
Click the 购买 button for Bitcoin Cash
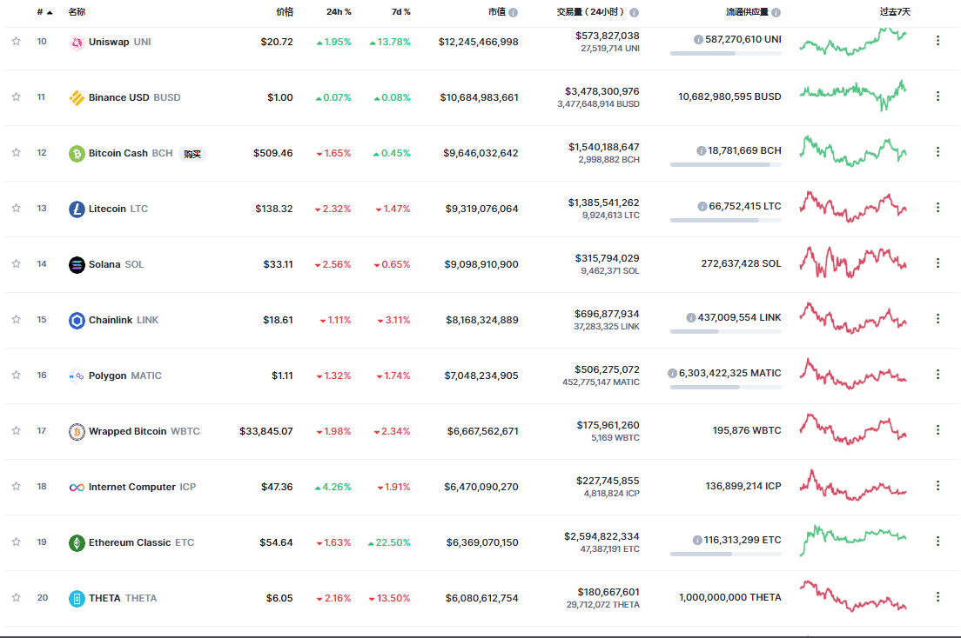click(192, 154)
